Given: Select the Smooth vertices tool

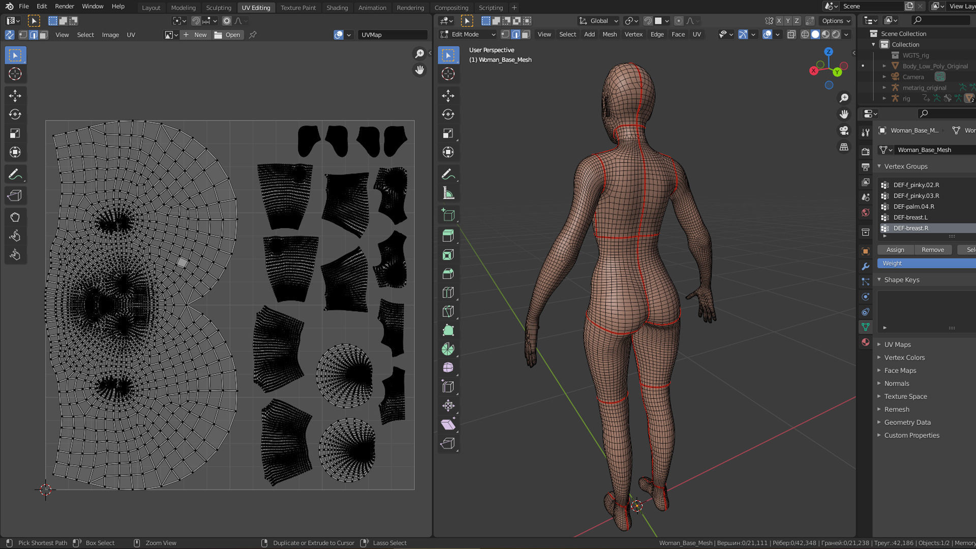Looking at the screenshot, I should click(448, 368).
